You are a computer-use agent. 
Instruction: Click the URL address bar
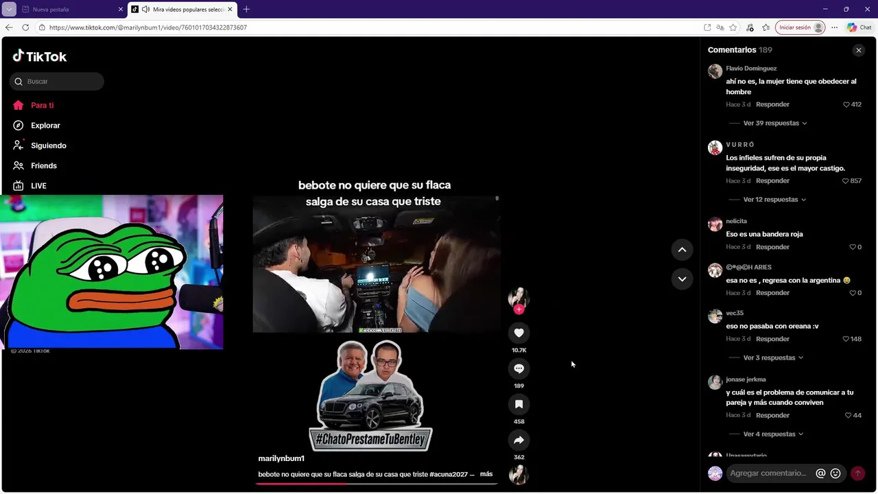370,27
